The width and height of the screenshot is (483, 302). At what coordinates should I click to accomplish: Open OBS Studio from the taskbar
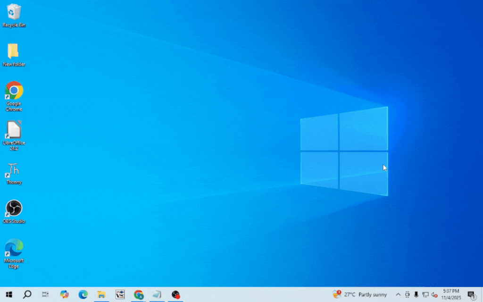click(x=175, y=294)
